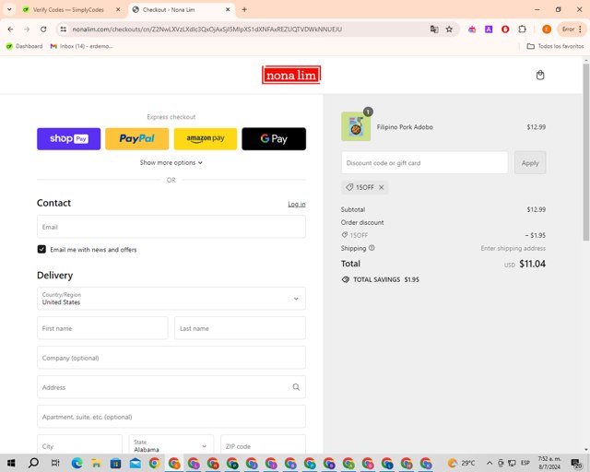Click the Nona Lim logo
Image resolution: width=590 pixels, height=472 pixels.
(291, 75)
